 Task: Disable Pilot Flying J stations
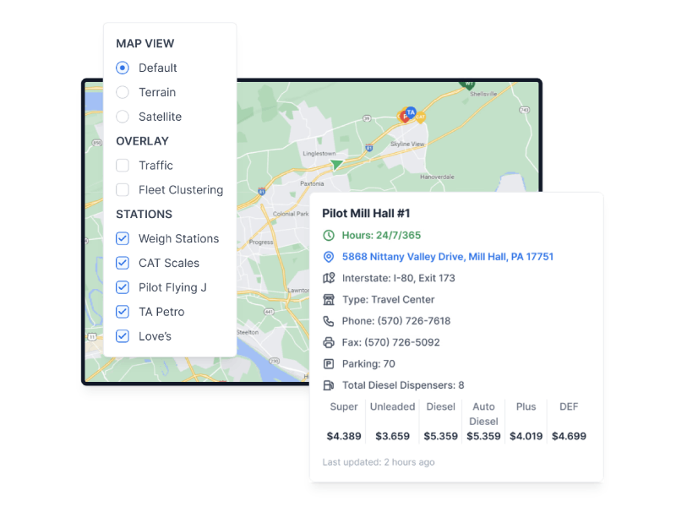click(123, 287)
